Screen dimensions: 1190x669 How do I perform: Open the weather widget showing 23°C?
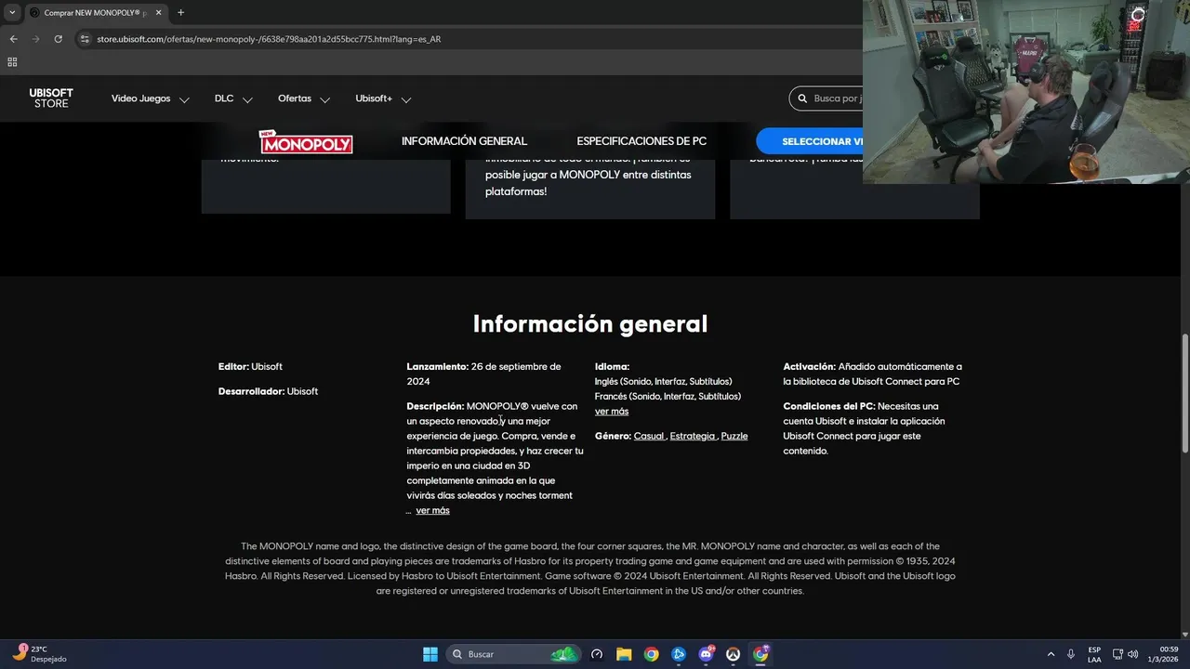tap(39, 654)
